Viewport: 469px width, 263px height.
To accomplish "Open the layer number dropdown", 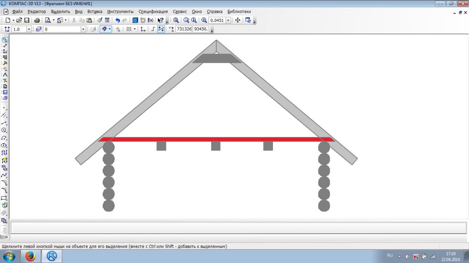I will [x=83, y=29].
